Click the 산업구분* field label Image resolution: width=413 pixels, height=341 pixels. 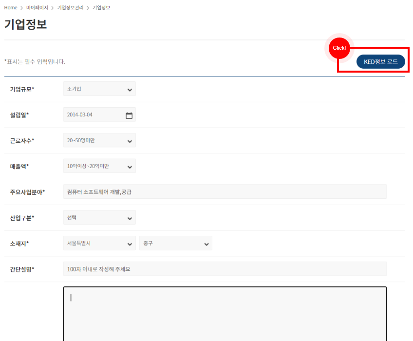tap(22, 218)
